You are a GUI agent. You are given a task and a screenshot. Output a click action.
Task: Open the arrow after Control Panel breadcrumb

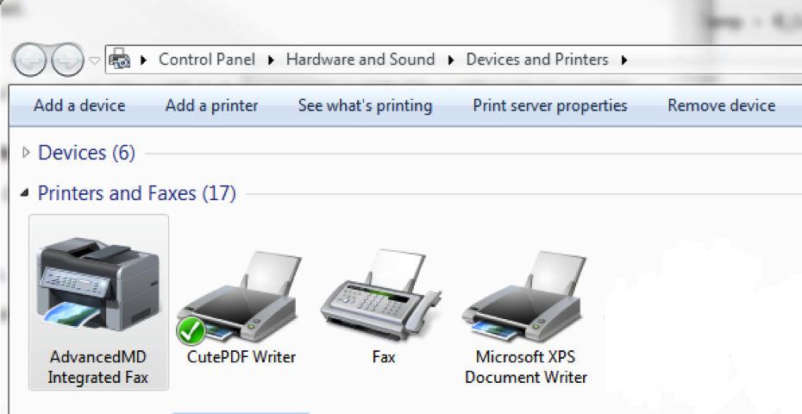pos(271,60)
